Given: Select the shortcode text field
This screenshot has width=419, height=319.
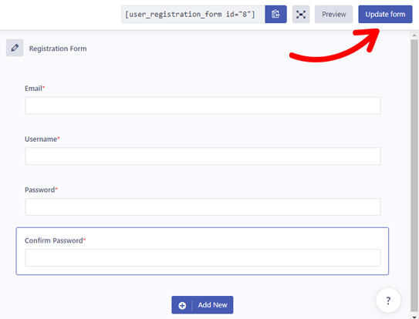Looking at the screenshot, I should click(x=193, y=14).
